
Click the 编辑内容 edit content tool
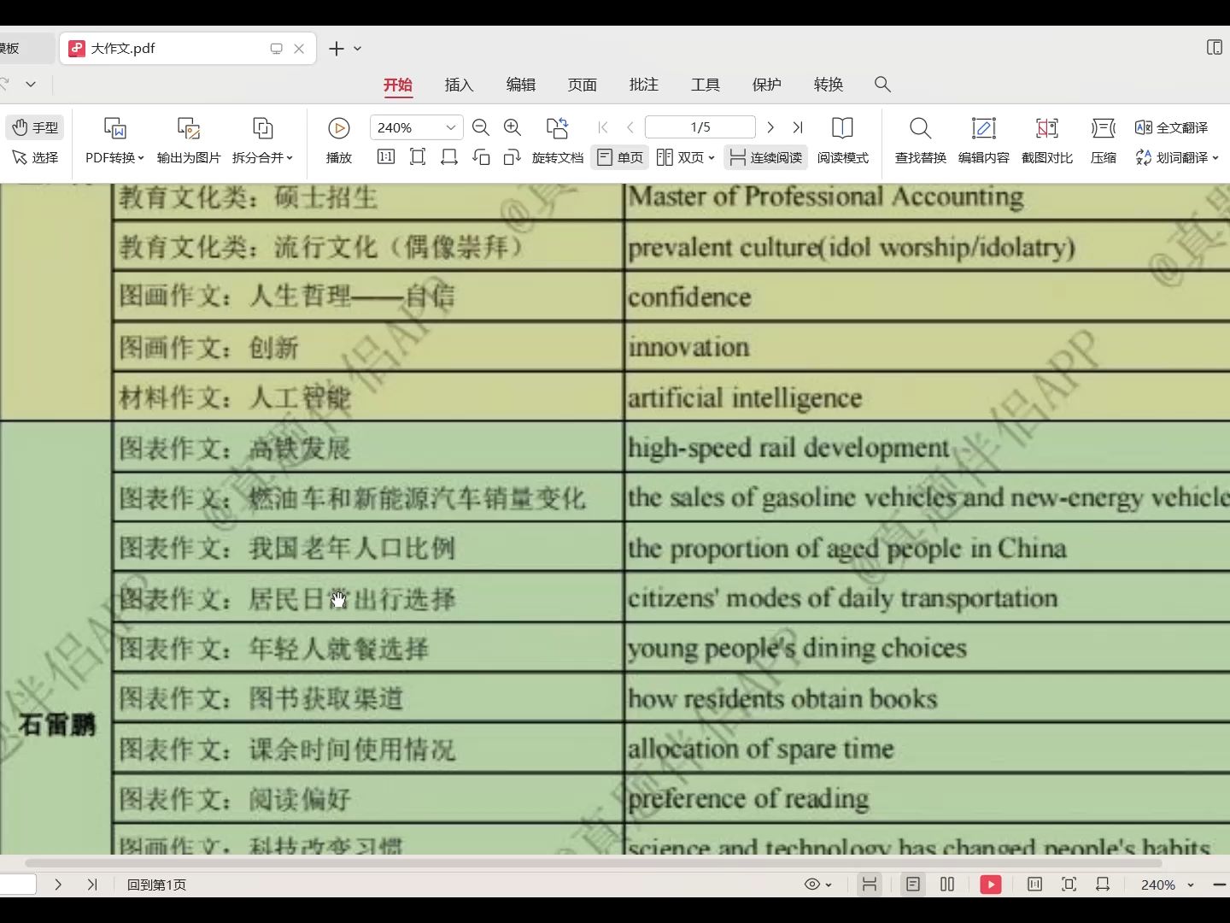[983, 140]
